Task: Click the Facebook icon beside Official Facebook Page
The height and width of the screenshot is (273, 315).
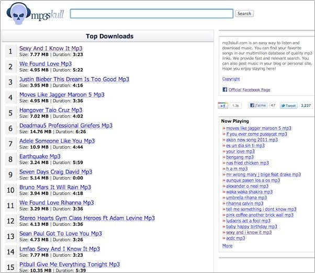Action: click(225, 90)
